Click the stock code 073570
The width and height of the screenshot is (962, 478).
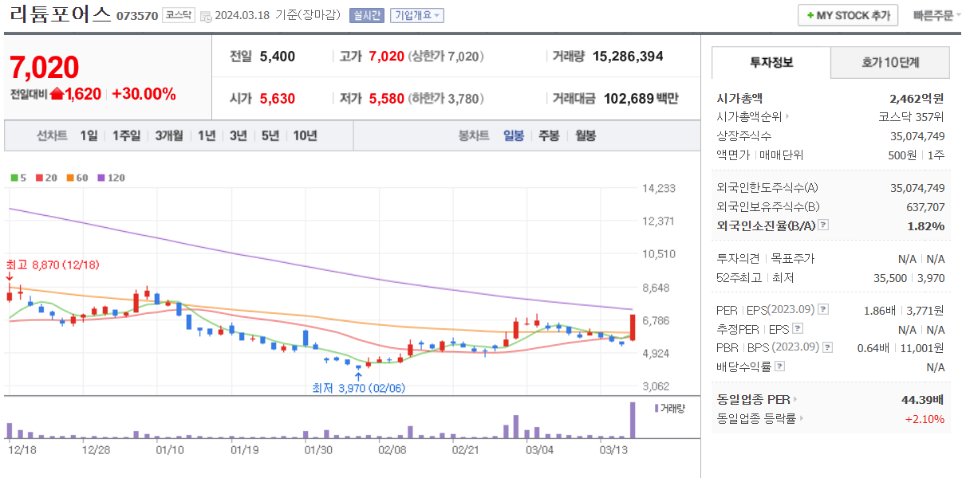point(137,16)
